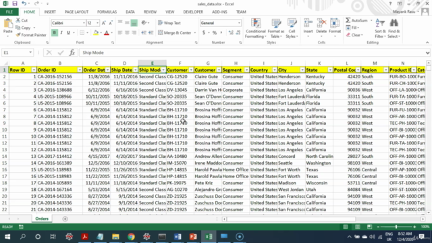The image size is (432, 243).
Task: Open Chrome from the taskbar
Action: click(131, 236)
